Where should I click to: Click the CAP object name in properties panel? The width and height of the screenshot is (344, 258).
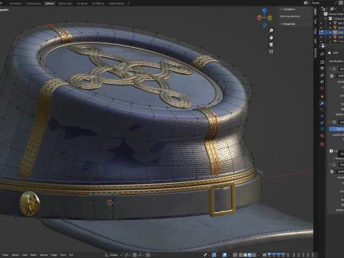(335, 53)
